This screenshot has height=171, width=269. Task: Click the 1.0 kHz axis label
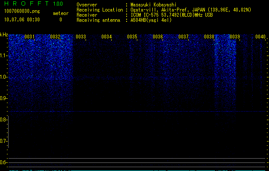pos(3,77)
